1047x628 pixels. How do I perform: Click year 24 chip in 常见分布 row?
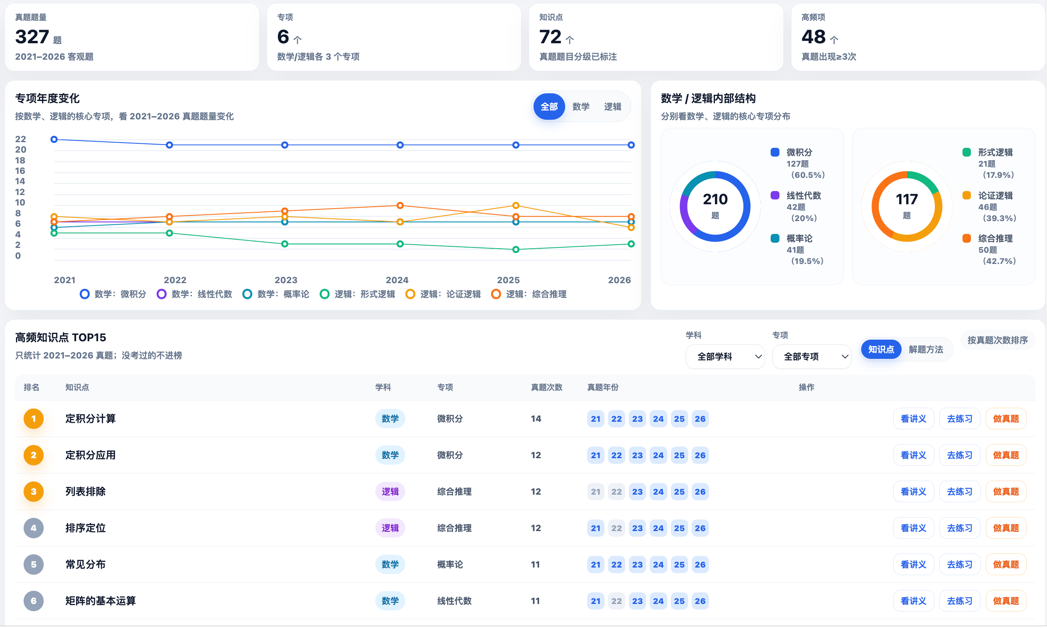coord(658,565)
